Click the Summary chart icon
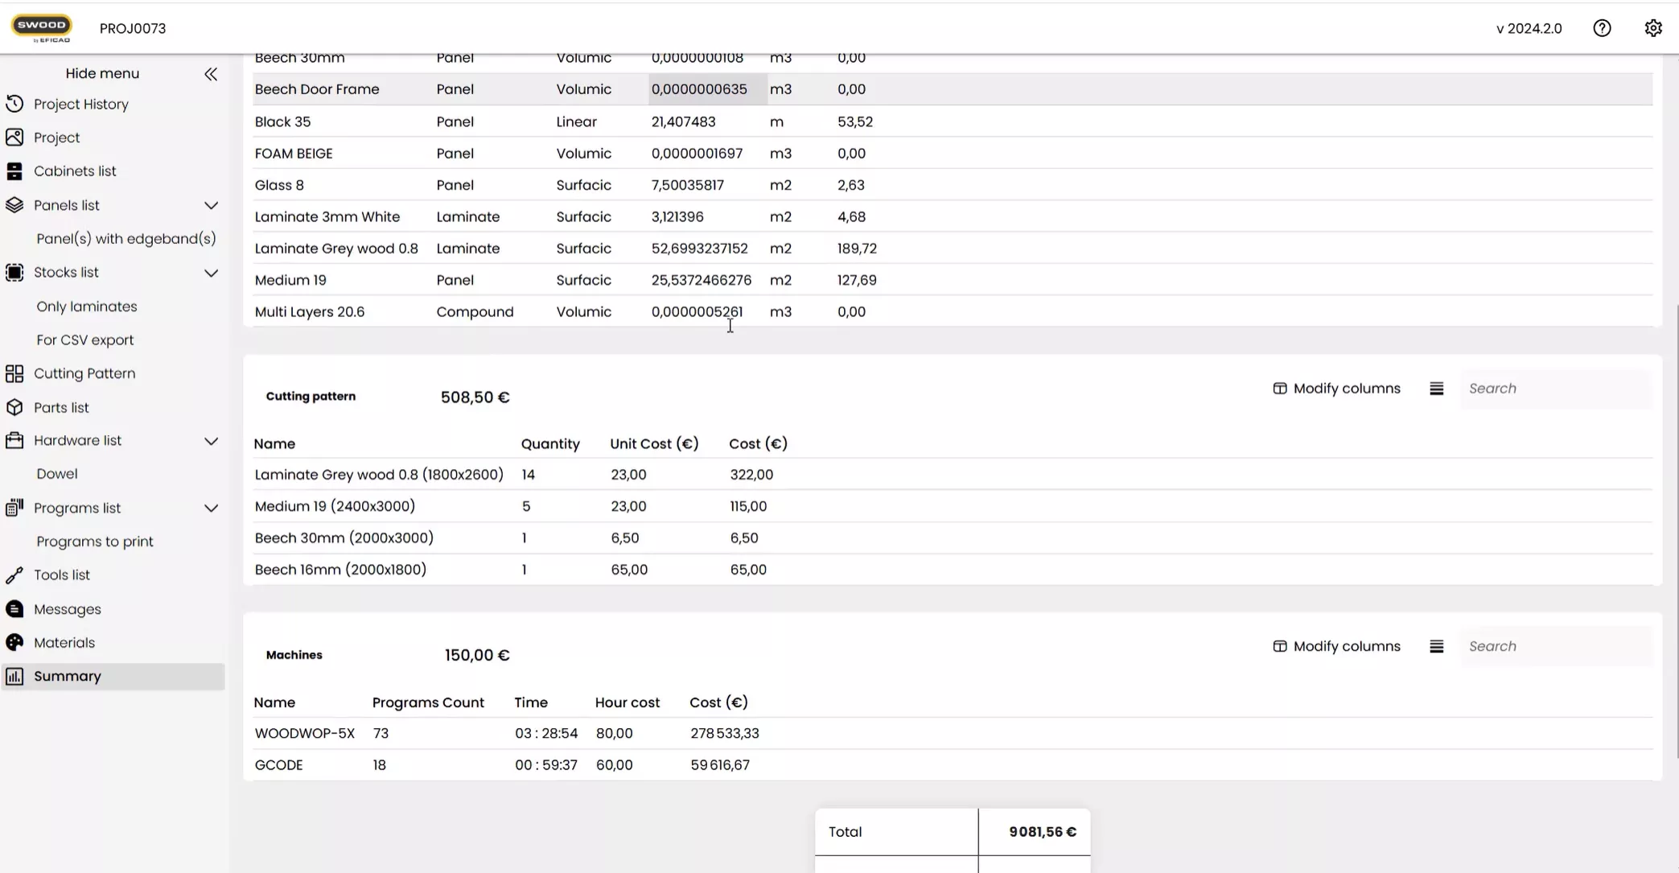Viewport: 1679px width, 873px height. pos(14,677)
